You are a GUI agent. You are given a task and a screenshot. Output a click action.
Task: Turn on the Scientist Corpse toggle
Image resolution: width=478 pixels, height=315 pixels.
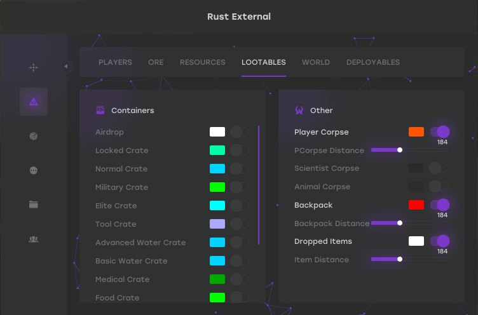click(x=439, y=168)
